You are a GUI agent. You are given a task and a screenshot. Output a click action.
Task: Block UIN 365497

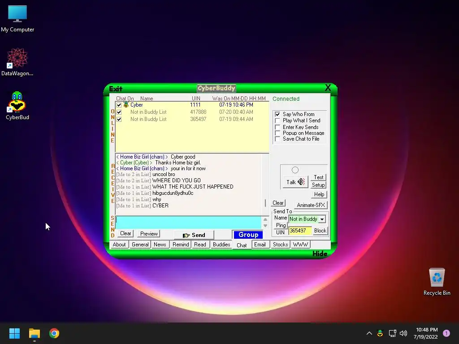point(320,231)
